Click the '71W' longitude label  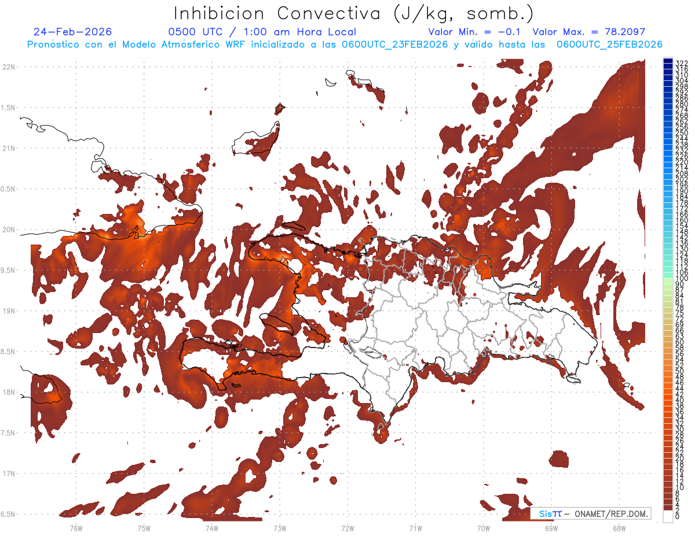415,528
